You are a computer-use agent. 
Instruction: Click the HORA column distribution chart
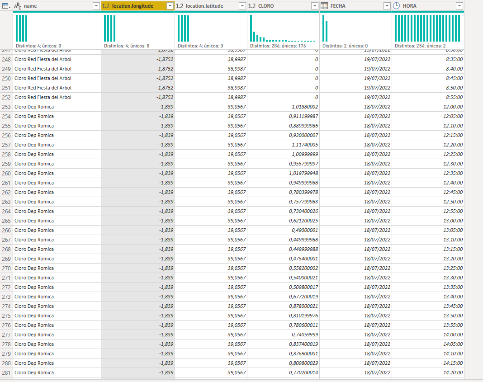coord(427,28)
